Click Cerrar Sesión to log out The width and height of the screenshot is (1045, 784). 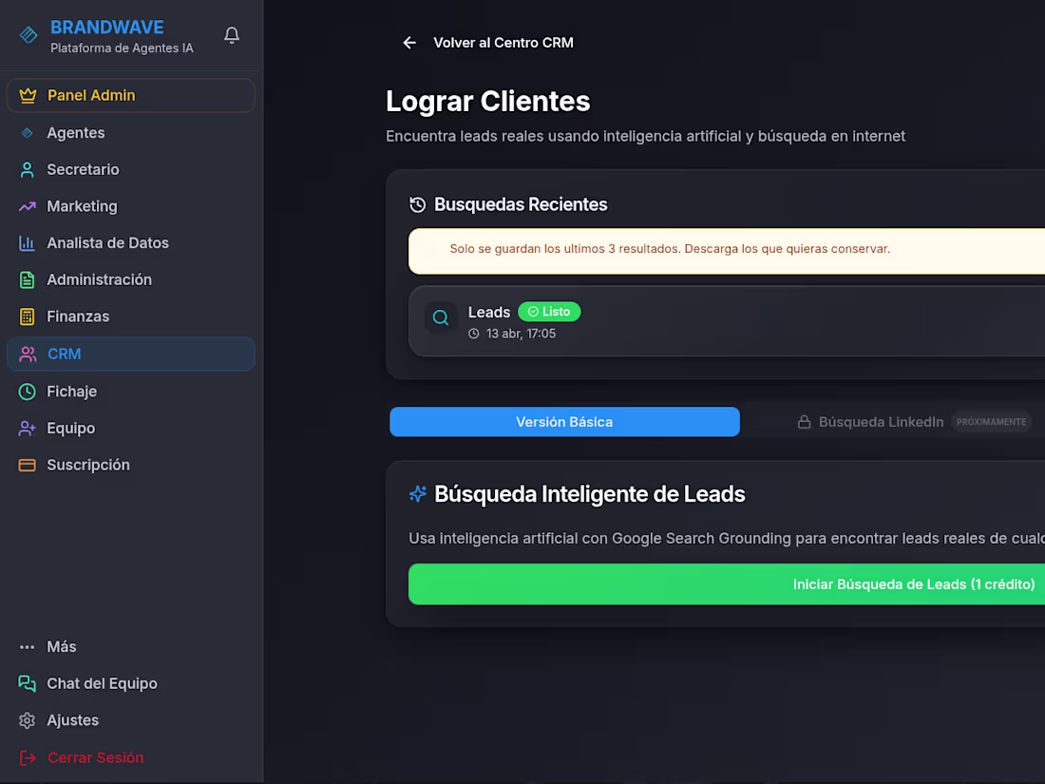click(131, 757)
